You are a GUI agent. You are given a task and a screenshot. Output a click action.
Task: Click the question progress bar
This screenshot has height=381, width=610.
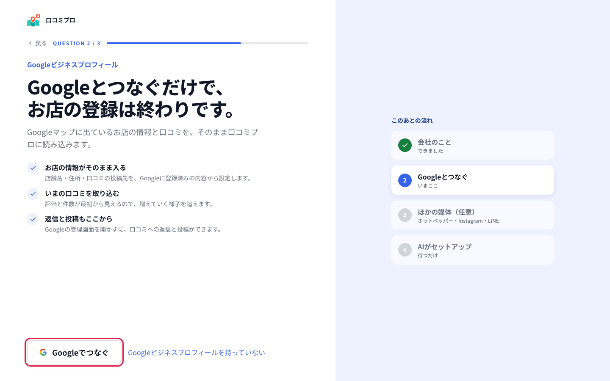point(208,43)
